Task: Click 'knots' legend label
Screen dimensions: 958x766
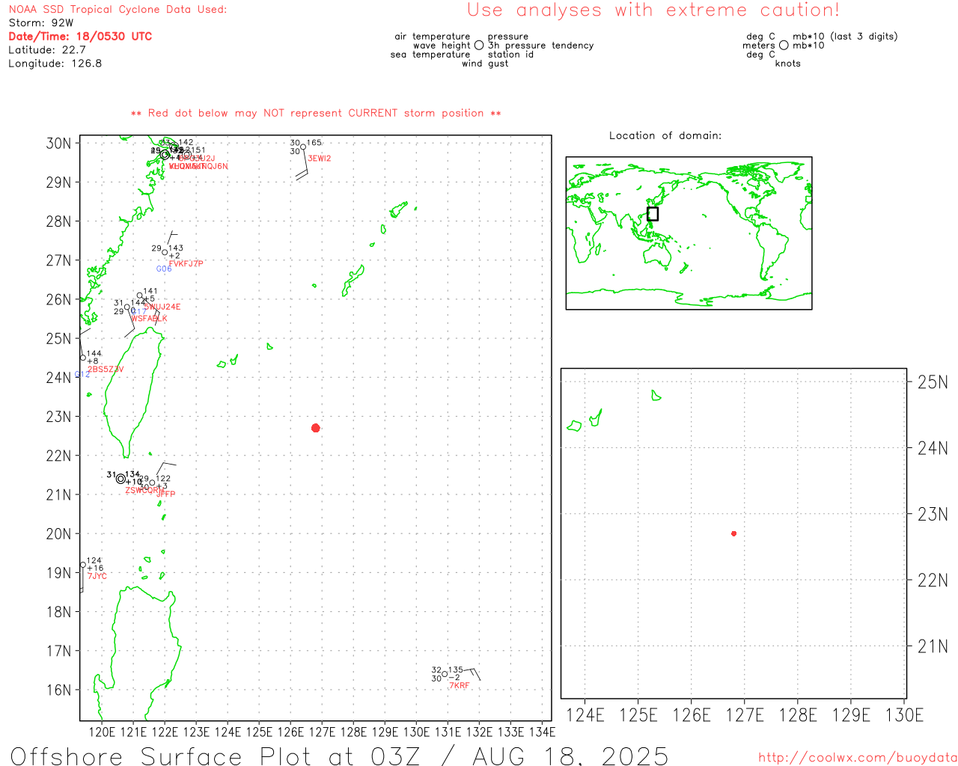Action: [788, 64]
